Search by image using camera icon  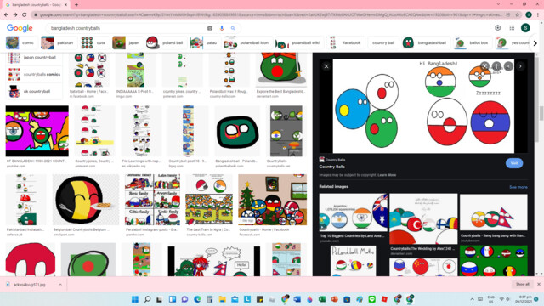(x=210, y=28)
